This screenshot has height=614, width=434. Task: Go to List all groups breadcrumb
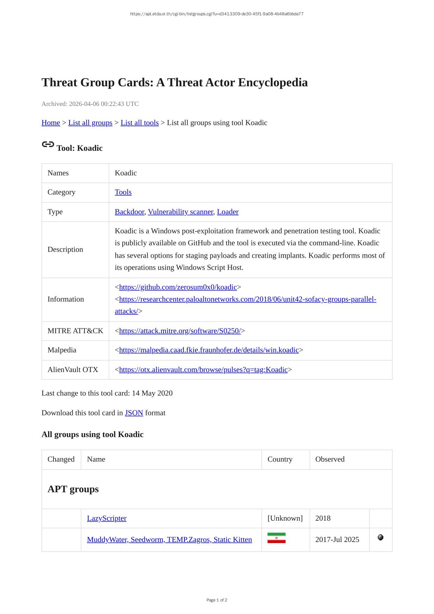90,123
